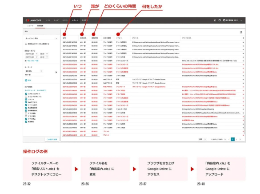The image size is (260, 194).
Task: Open the モニター top navigation item
Action: tap(65, 20)
